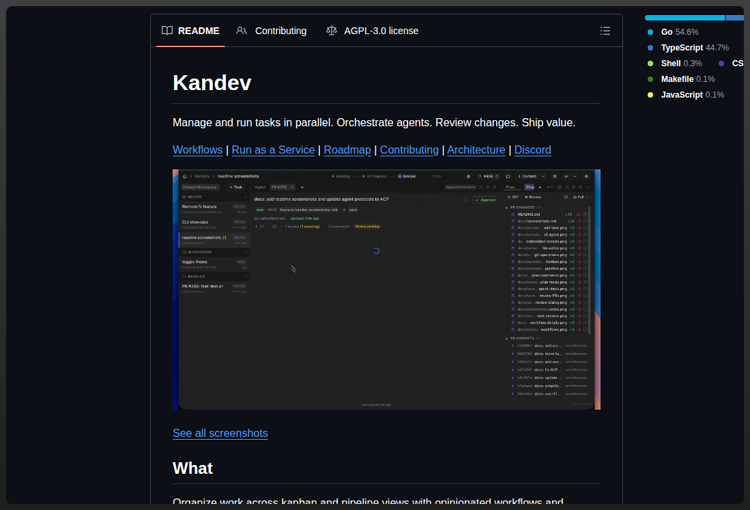Open the Run as a Service link
The width and height of the screenshot is (750, 510).
point(273,150)
